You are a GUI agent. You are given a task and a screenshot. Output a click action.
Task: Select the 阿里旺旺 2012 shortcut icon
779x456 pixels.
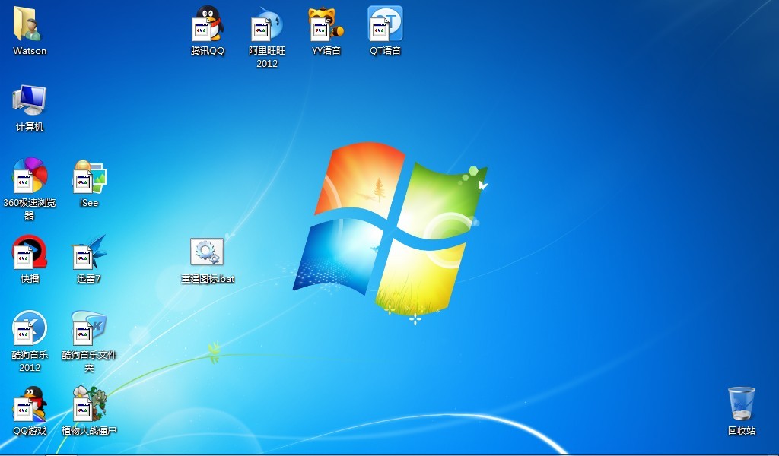(x=267, y=24)
